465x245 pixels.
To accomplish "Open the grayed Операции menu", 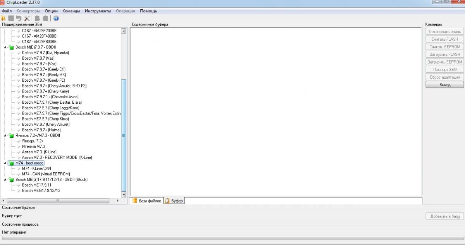I will tap(126, 11).
